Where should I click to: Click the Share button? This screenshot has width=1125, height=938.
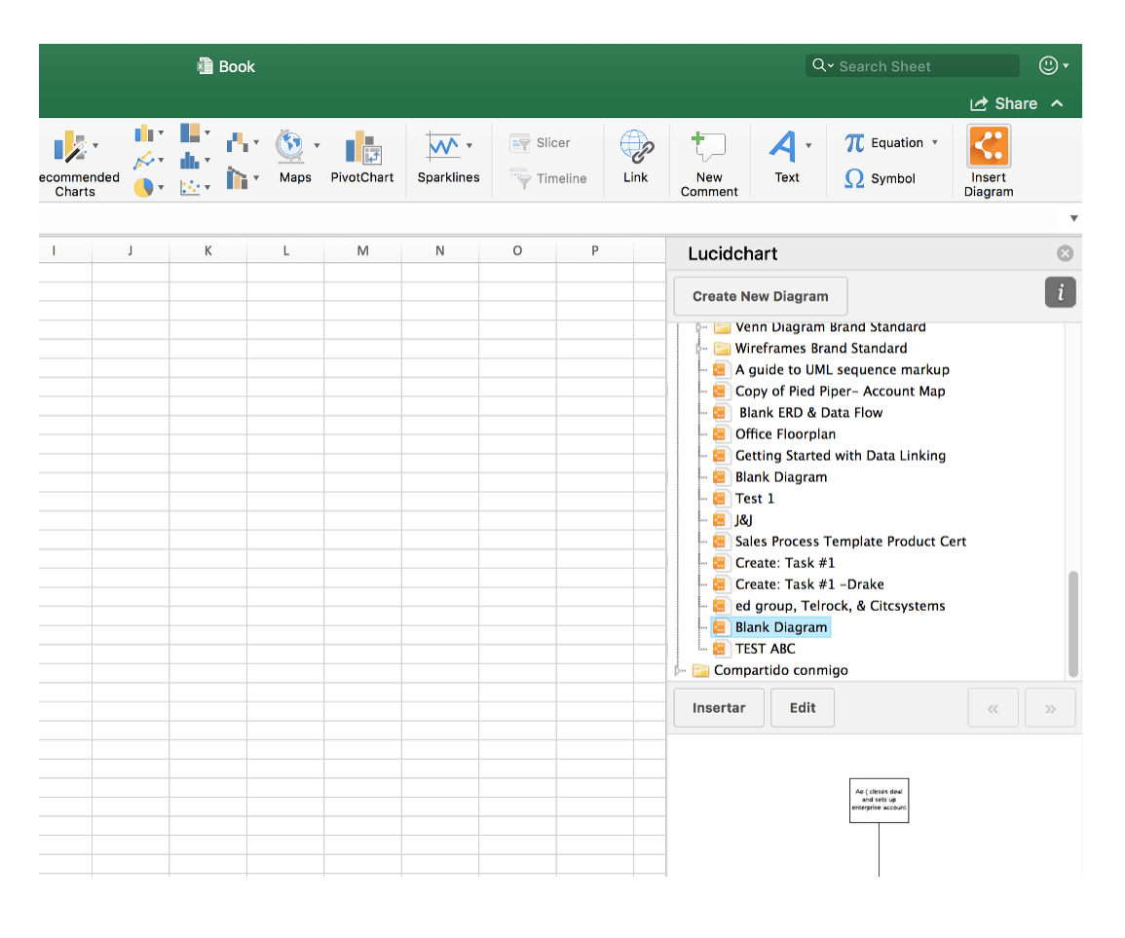pos(1004,103)
